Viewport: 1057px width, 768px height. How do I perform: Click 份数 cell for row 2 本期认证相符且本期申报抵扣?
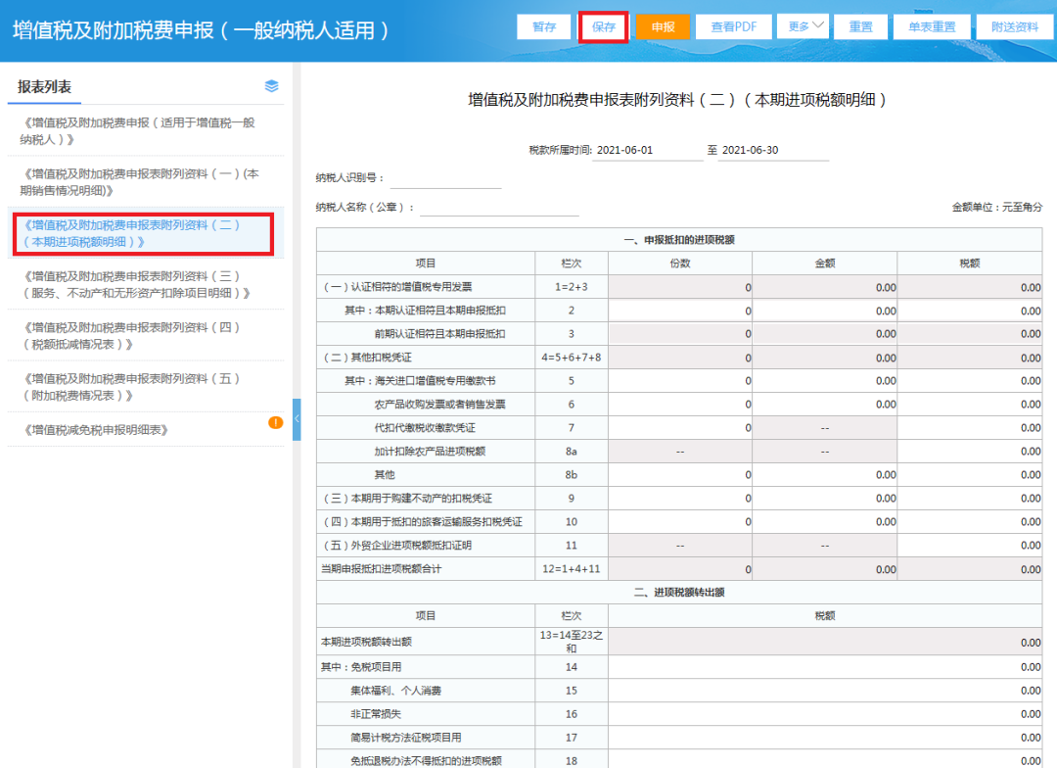coord(680,311)
